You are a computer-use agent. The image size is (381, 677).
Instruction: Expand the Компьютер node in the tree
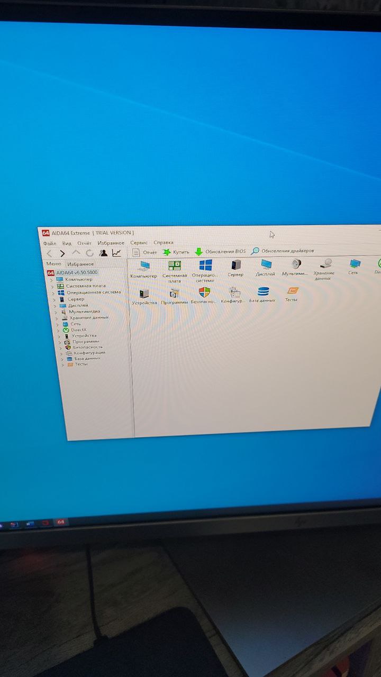click(52, 279)
